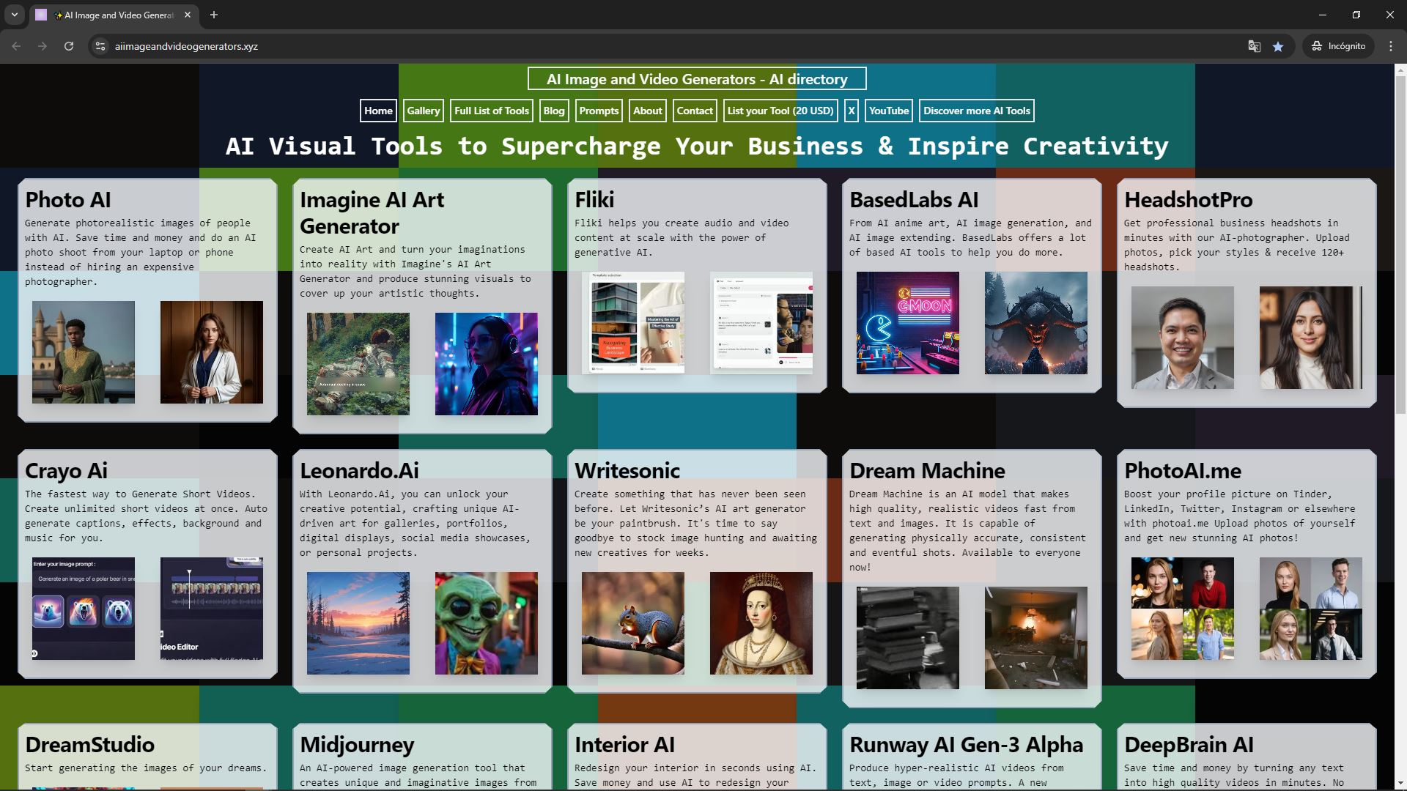Open the Gallery nav item

424,111
